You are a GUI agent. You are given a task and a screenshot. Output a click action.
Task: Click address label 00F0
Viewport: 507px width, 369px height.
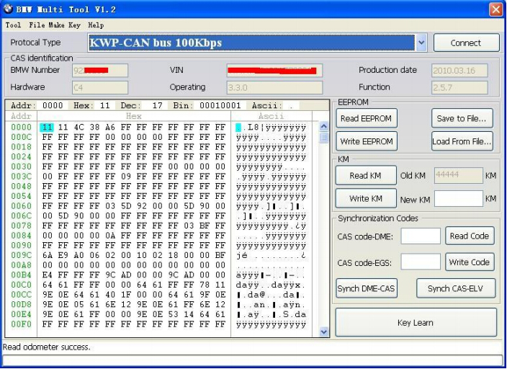click(22, 324)
